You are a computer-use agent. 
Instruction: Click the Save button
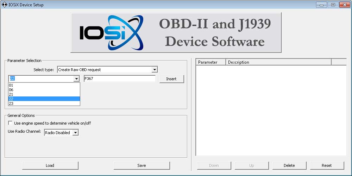tap(142, 165)
